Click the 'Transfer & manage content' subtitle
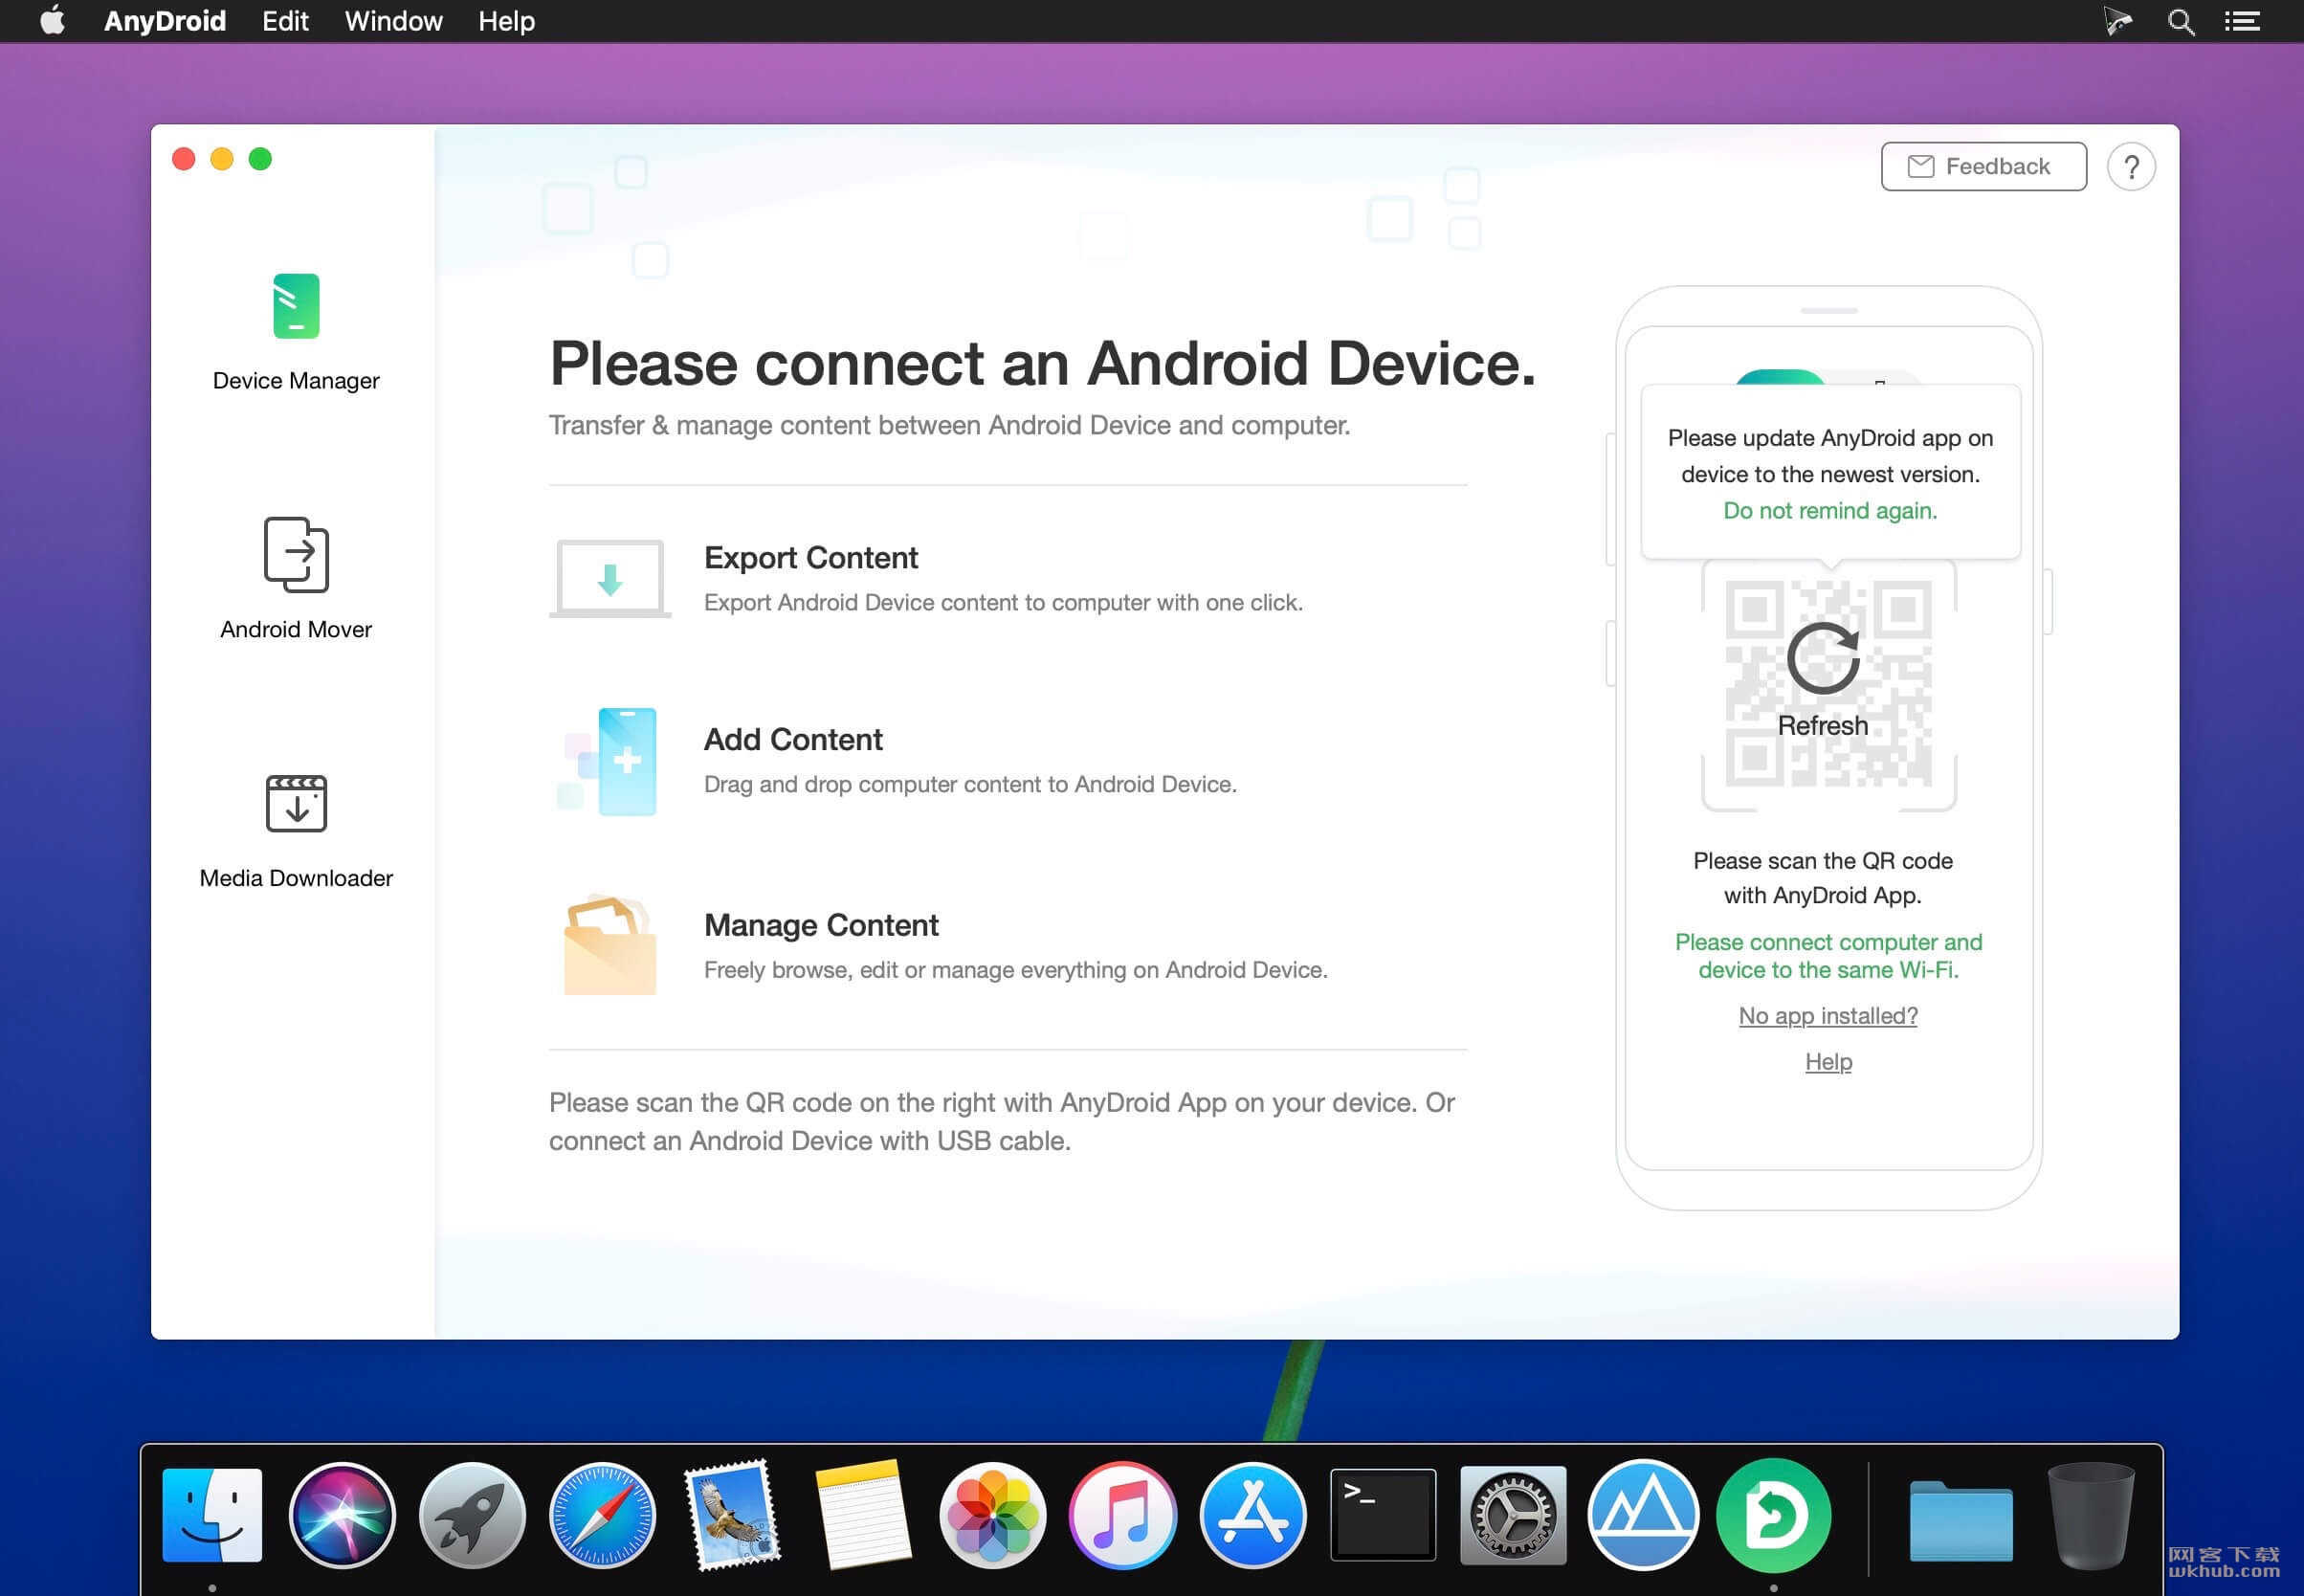 (x=949, y=425)
